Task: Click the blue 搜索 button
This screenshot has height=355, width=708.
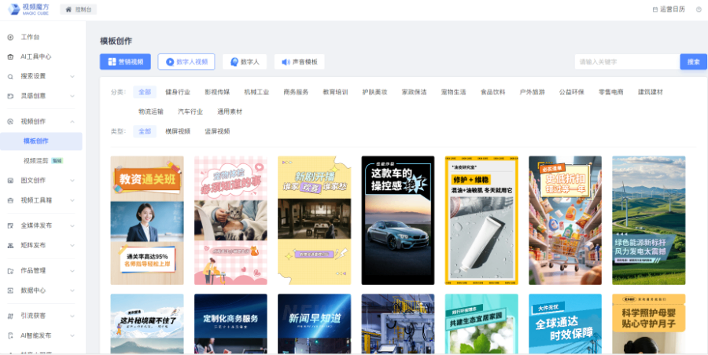Action: coord(694,62)
